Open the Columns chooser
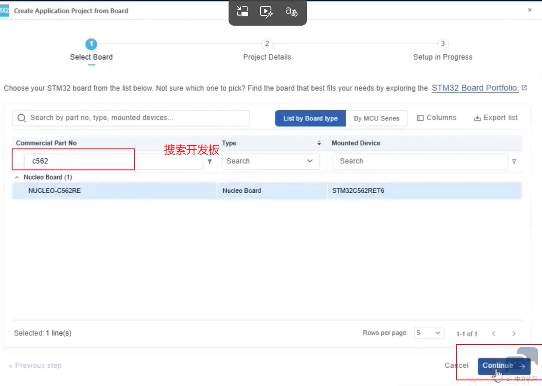 pyautogui.click(x=437, y=118)
